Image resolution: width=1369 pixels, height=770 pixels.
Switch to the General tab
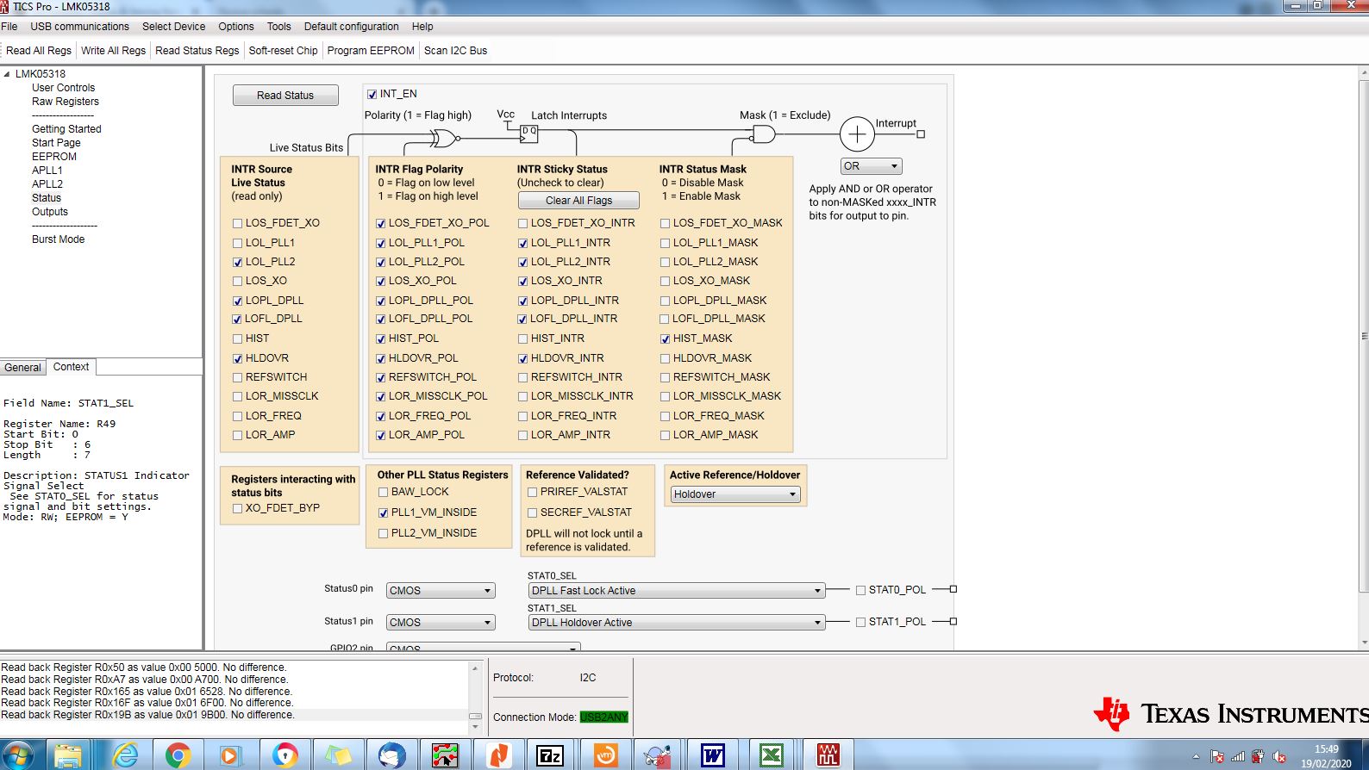pyautogui.click(x=22, y=368)
